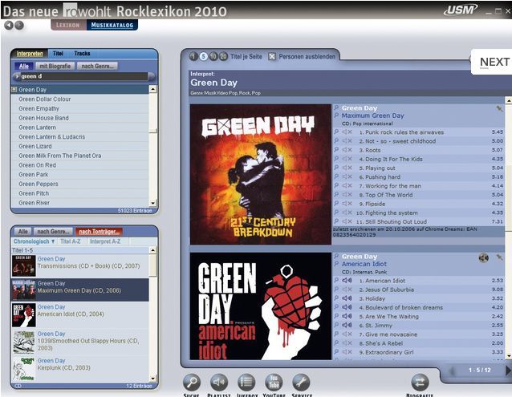Switch to the Lexikon tab
The width and height of the screenshot is (512, 397).
68,25
